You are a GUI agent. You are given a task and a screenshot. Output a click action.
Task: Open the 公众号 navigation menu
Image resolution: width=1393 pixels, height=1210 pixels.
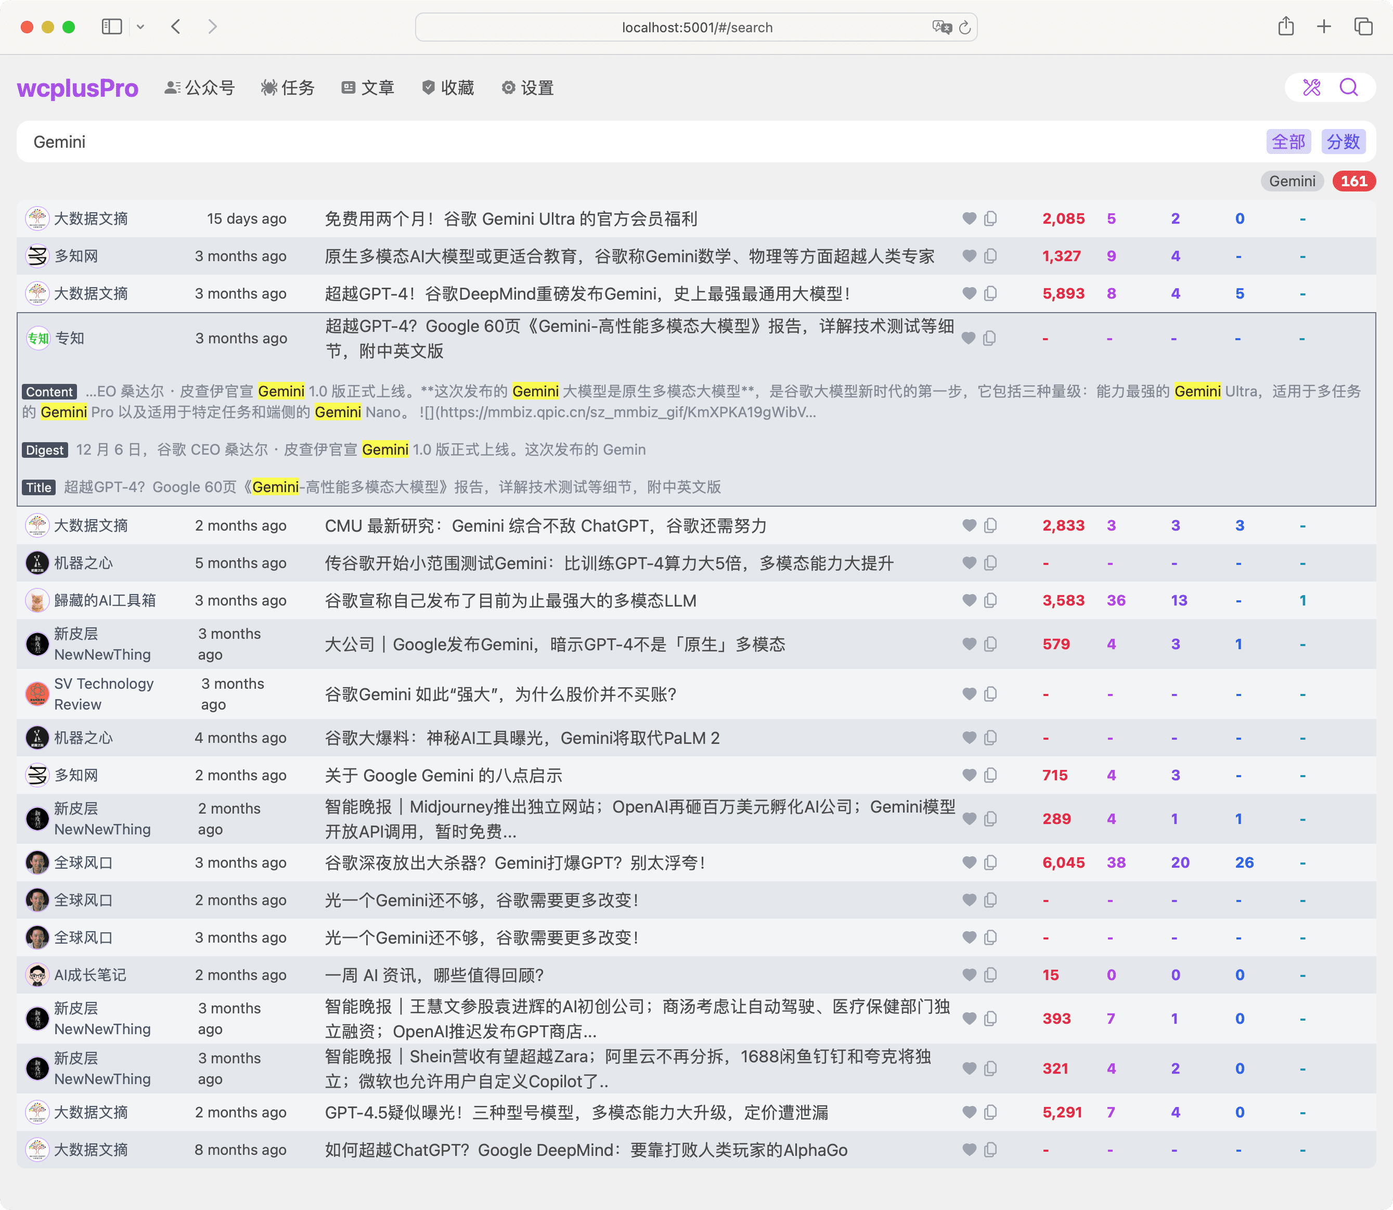199,87
